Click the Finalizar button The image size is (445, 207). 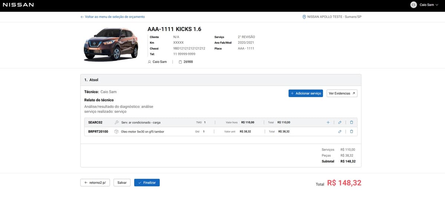147,183
